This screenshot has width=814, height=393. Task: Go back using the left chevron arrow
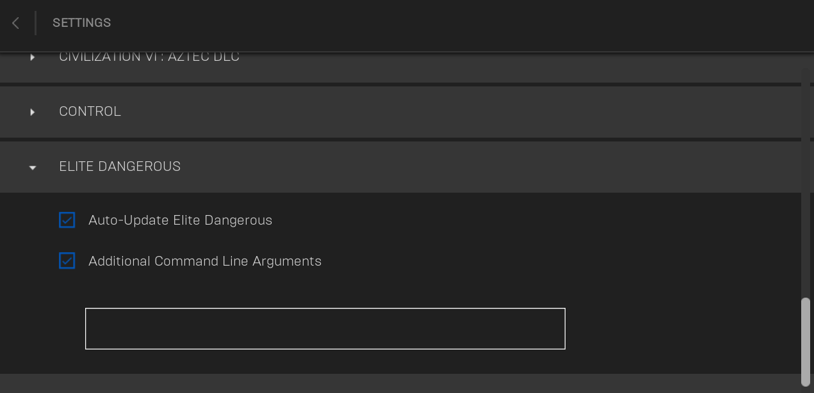click(x=15, y=23)
